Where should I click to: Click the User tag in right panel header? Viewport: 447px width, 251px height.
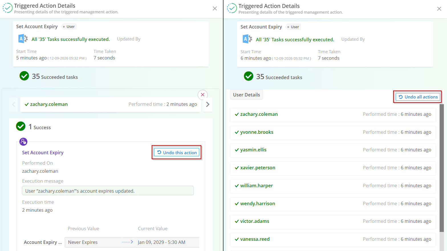pyautogui.click(x=293, y=27)
